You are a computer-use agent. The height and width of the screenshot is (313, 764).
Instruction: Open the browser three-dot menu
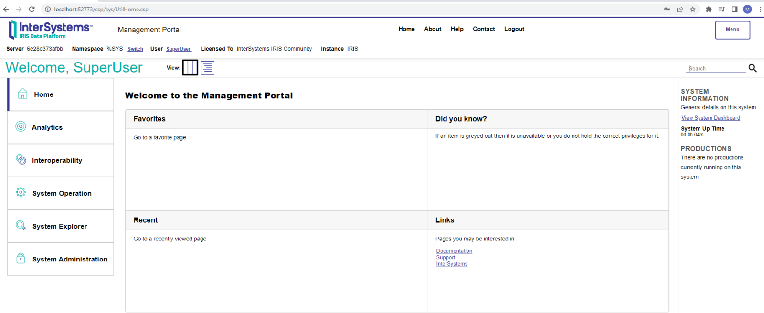[760, 9]
